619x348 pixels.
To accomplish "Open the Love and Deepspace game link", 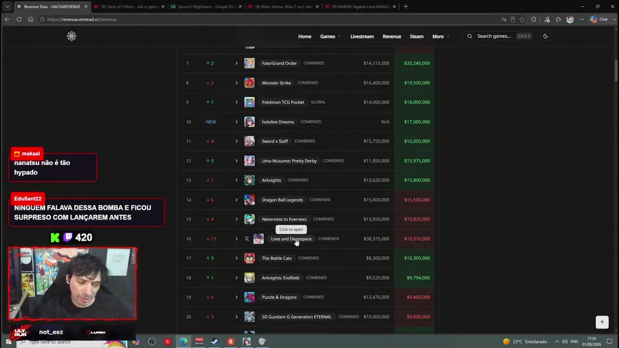I will [291, 239].
